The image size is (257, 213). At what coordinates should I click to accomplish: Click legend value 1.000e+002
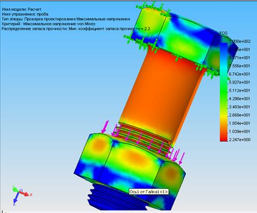click(x=240, y=41)
